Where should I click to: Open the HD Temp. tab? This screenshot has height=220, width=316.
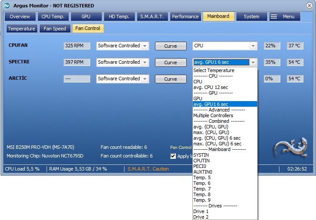pyautogui.click(x=119, y=16)
